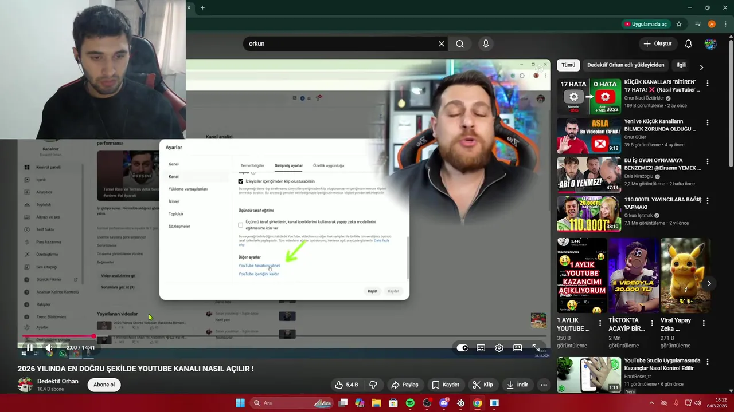Show hidden system tray icons

(651, 403)
